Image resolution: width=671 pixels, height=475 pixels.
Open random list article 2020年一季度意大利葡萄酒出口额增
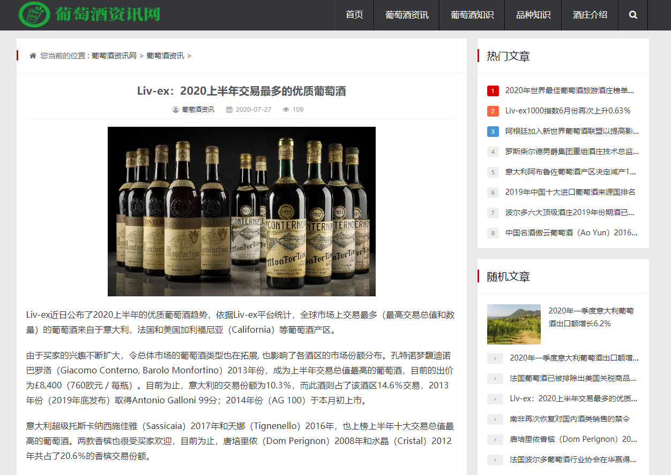(x=574, y=358)
